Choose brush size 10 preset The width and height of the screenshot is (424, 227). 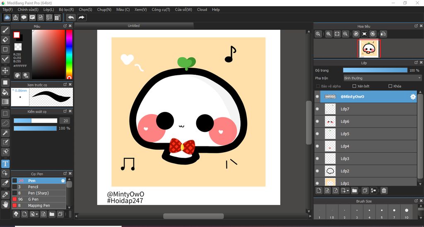click(x=407, y=212)
